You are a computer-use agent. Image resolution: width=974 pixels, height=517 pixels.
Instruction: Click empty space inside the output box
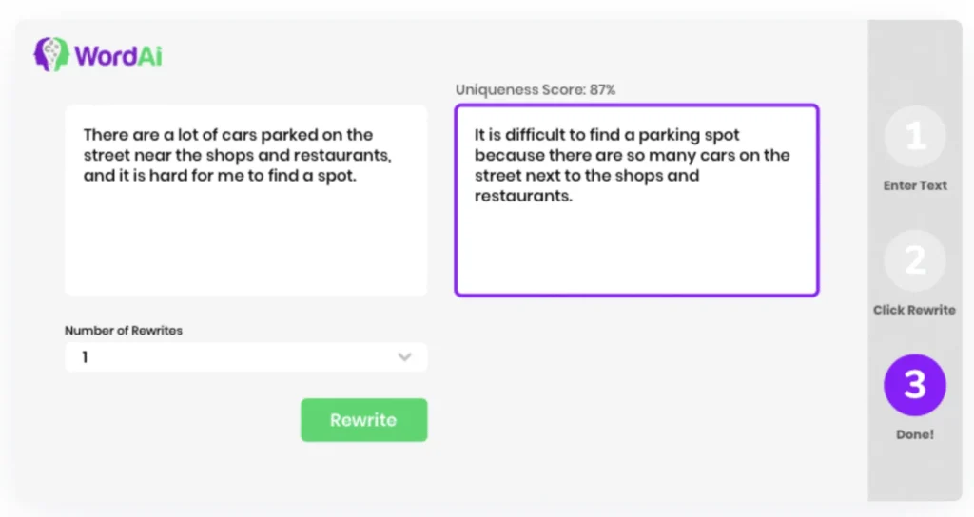pos(635,252)
